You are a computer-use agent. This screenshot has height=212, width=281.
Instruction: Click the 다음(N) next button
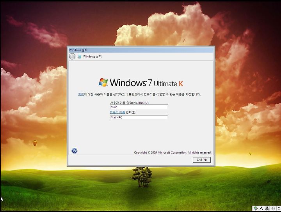click(x=202, y=160)
